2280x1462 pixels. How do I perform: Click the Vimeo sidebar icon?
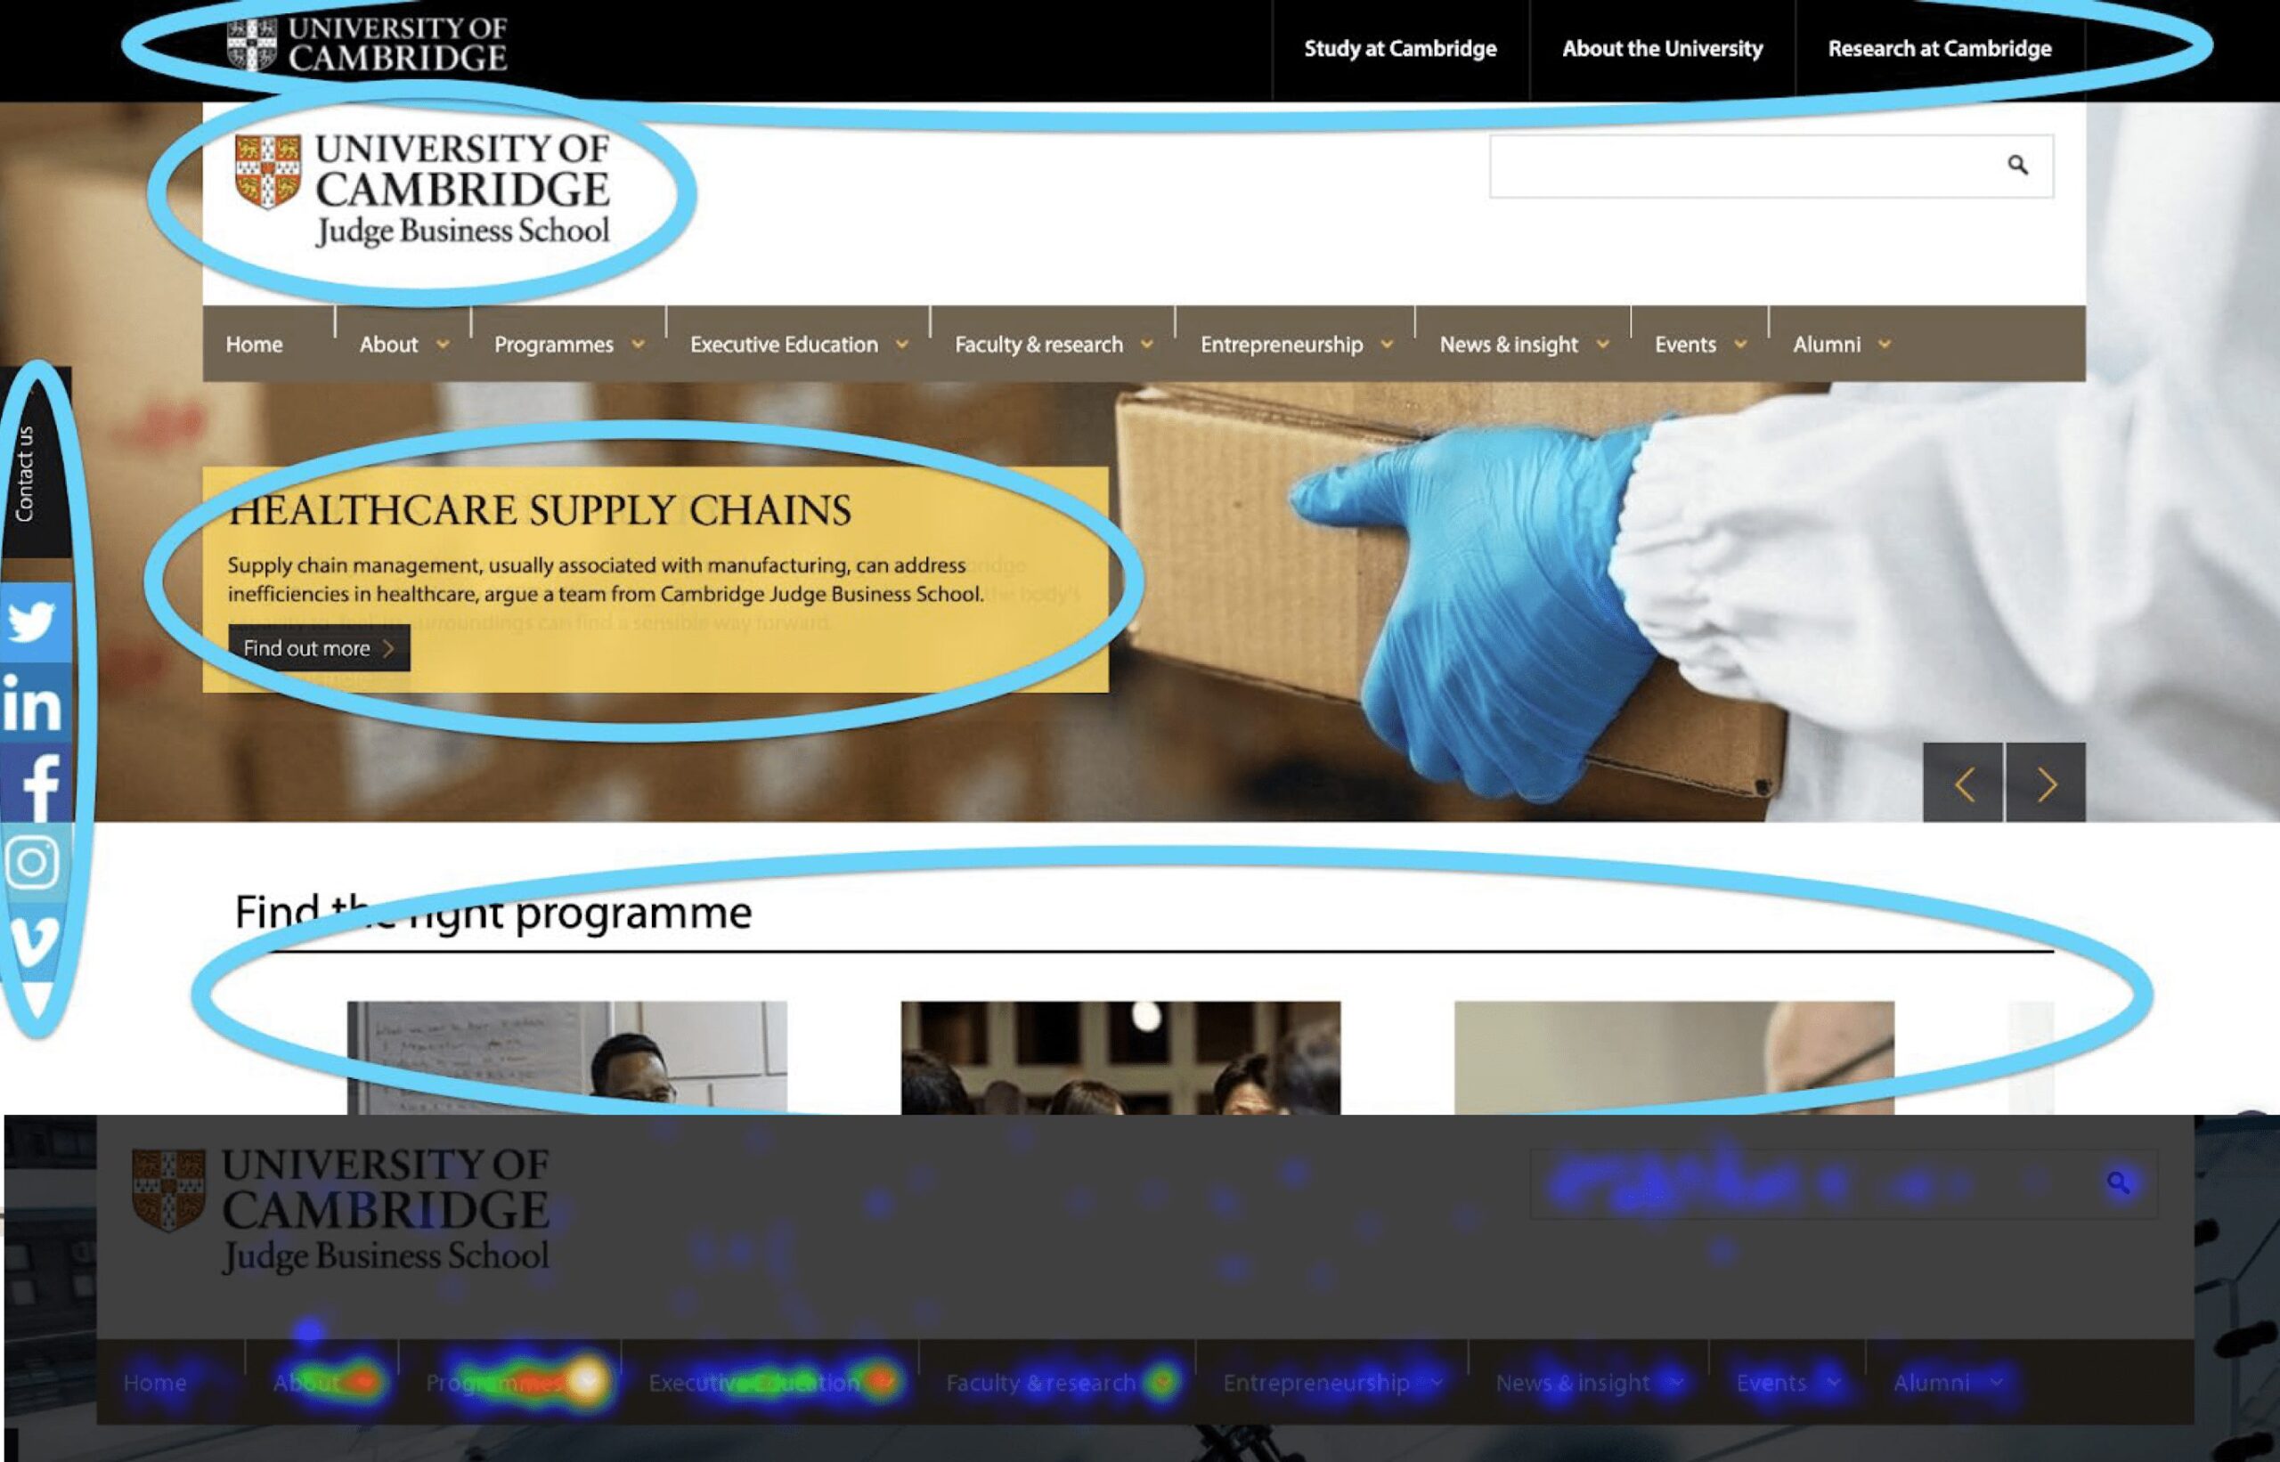33,940
